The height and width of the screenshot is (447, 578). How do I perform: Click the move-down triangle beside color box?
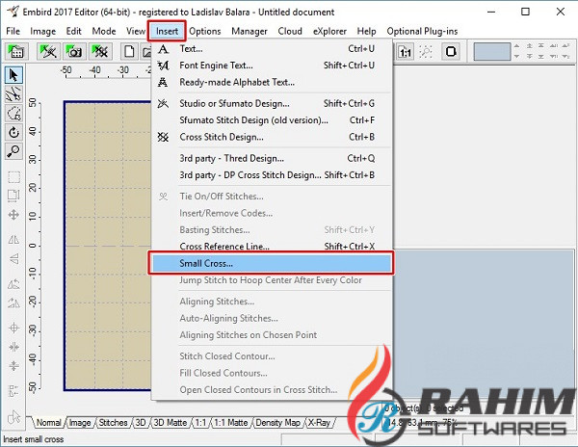[516, 57]
